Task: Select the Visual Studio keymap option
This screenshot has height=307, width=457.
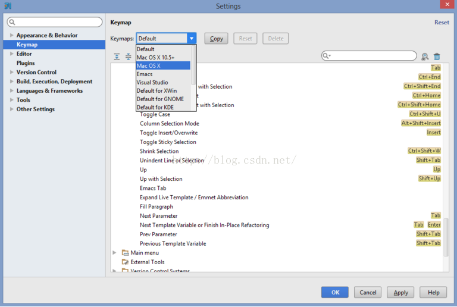Action: tap(163, 83)
